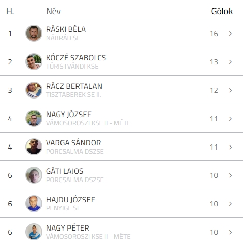
Task: Expand the Ráski Béla row chevron
Action: 230,34
